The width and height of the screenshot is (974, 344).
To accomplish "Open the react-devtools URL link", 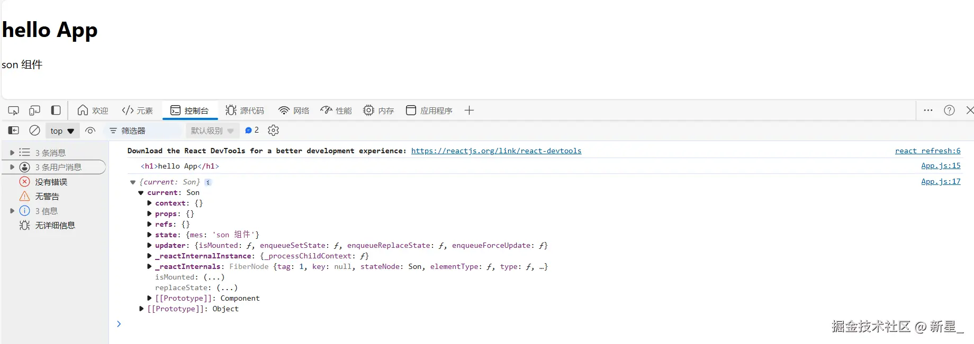I will click(496, 151).
